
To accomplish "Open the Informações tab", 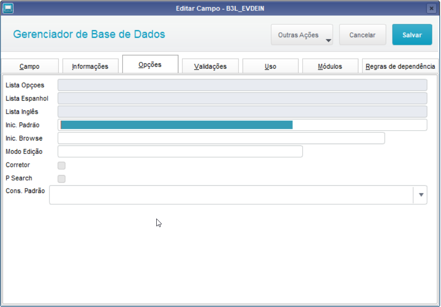I will 90,66.
